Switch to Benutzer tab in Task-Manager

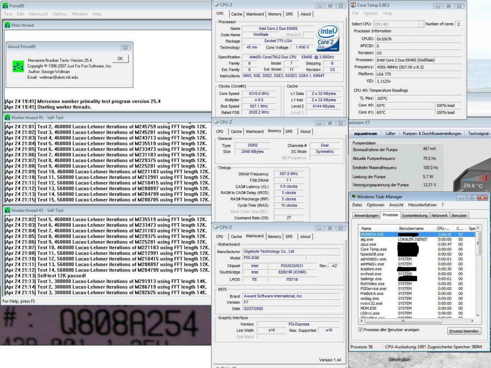pyautogui.click(x=459, y=216)
